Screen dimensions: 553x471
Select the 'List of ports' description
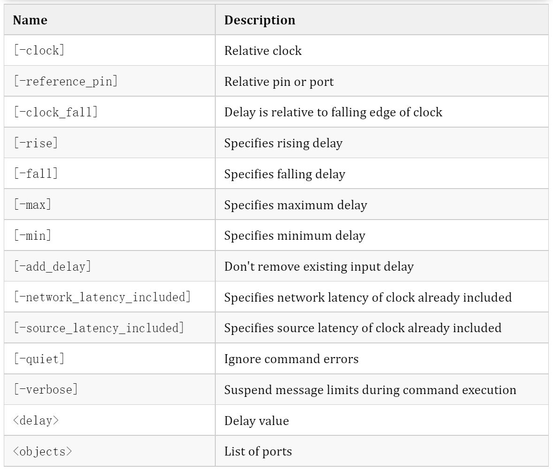pyautogui.click(x=258, y=451)
